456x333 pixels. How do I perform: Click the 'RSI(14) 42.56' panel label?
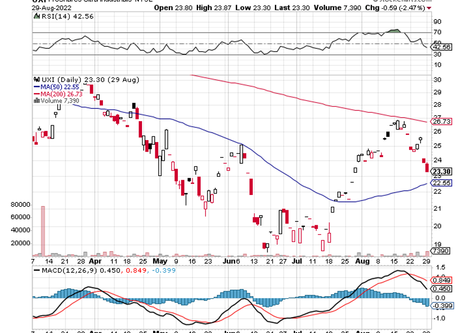[x=68, y=16]
